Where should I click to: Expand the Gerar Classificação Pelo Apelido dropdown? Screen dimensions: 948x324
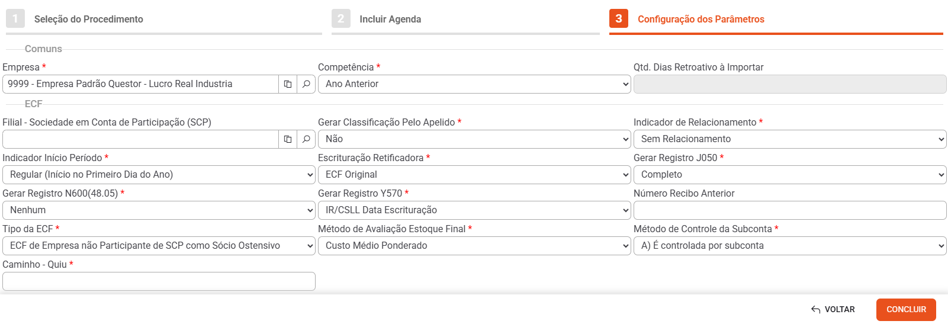click(474, 139)
